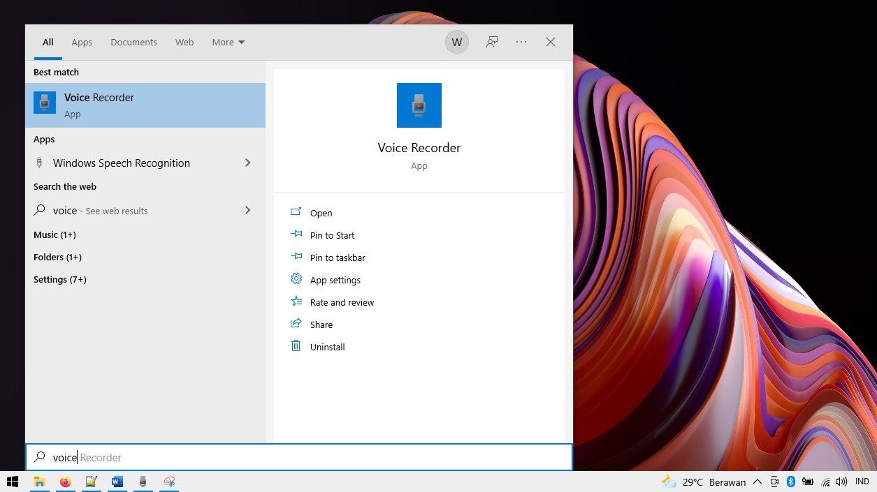Launch Microsoft Word from the taskbar
Screen dimensions: 877x492
(117, 482)
